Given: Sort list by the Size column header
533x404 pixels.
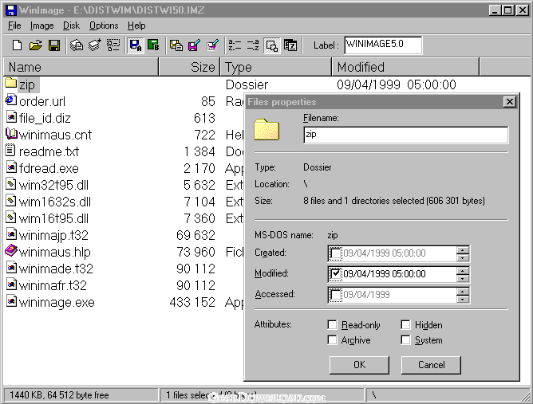Looking at the screenshot, I should click(x=190, y=67).
